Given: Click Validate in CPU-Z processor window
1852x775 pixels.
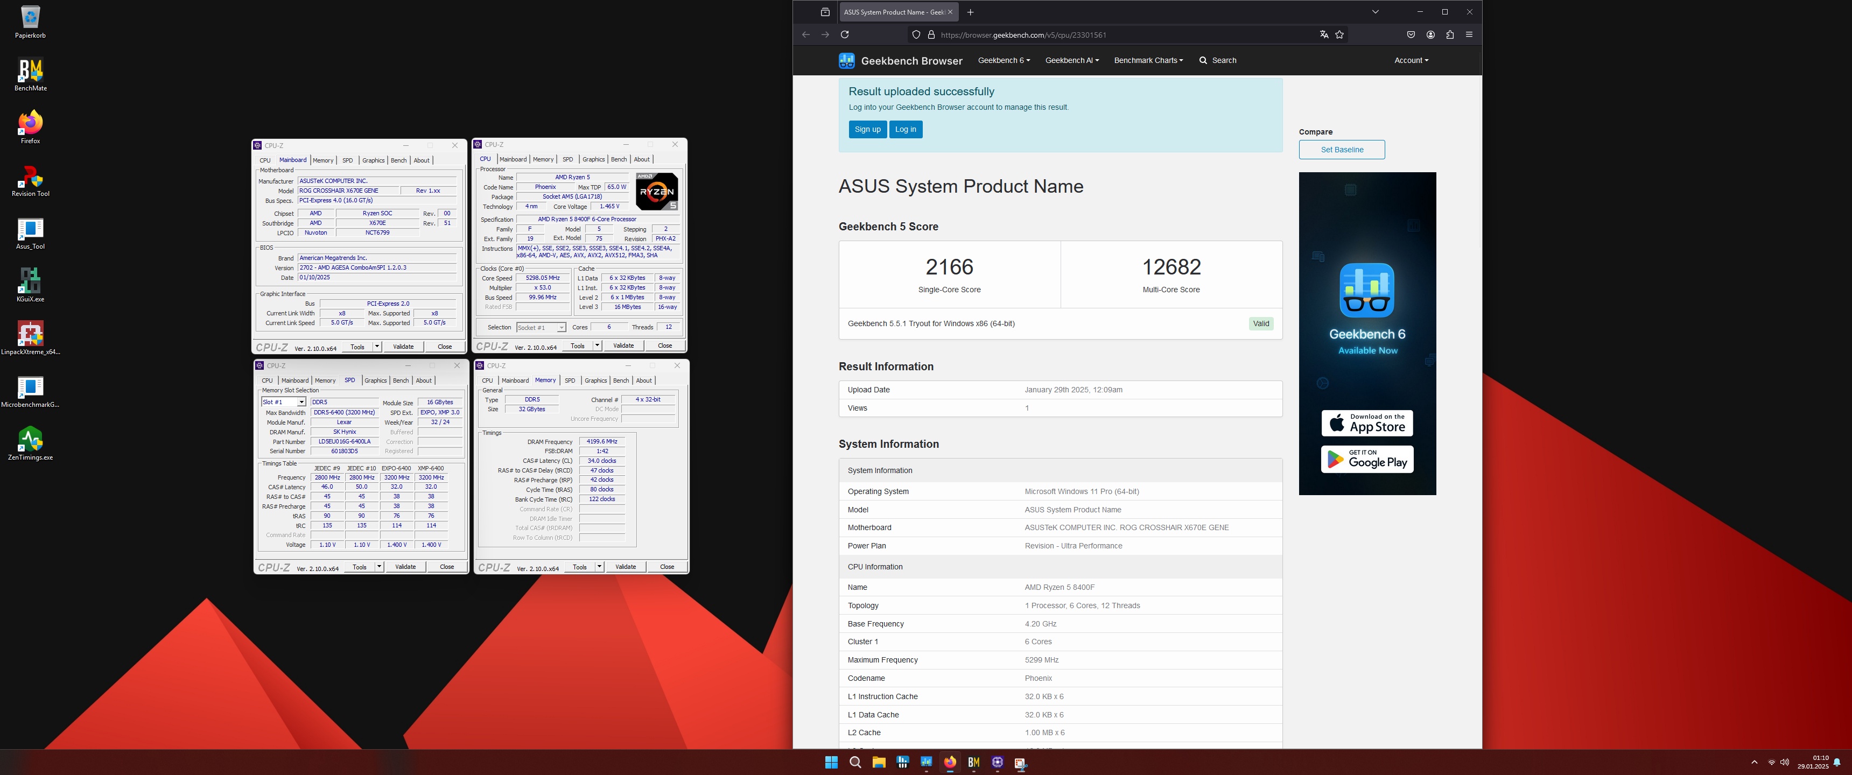Looking at the screenshot, I should pos(623,346).
